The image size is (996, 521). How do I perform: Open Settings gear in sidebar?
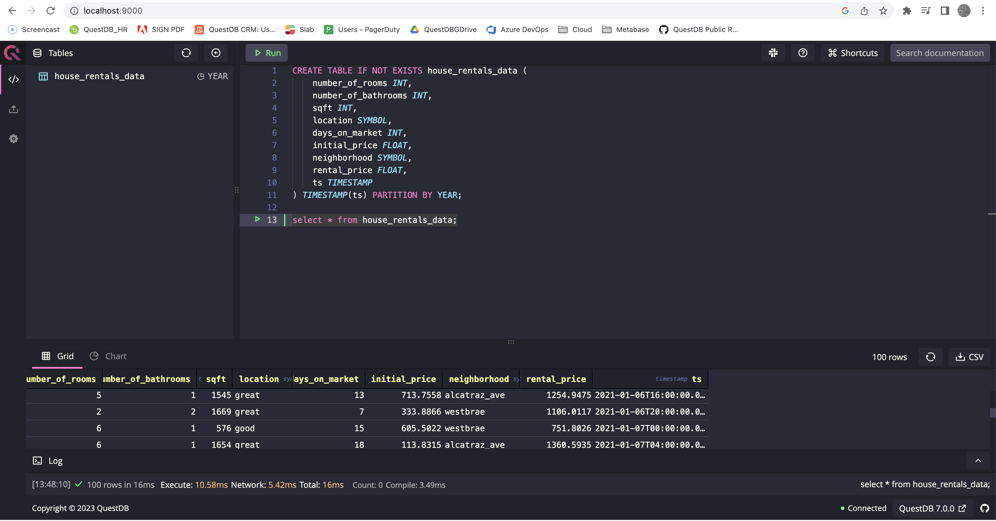pos(14,139)
